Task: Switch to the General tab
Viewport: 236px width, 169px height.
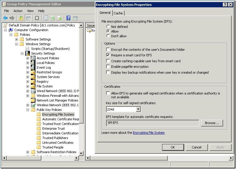Action: (105, 13)
